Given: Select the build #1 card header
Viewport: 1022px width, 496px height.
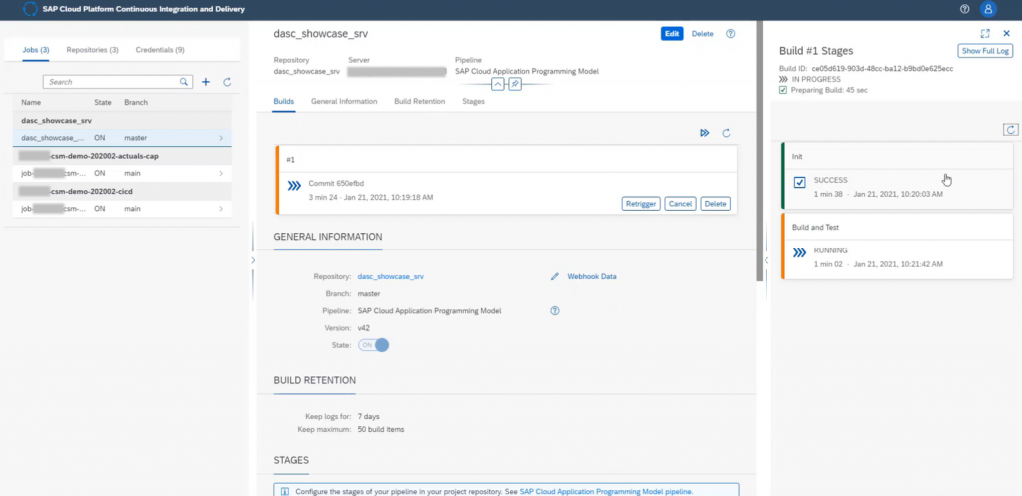Looking at the screenshot, I should [506, 159].
